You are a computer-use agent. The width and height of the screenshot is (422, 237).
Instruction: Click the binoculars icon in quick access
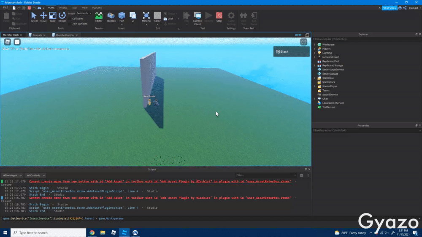coord(39,8)
